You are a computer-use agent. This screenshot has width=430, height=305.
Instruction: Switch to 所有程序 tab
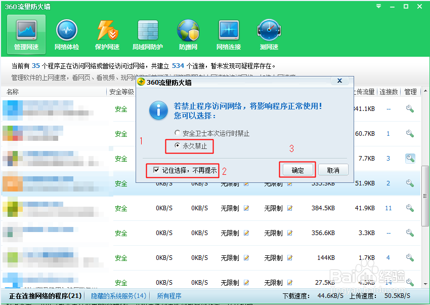[169, 296]
